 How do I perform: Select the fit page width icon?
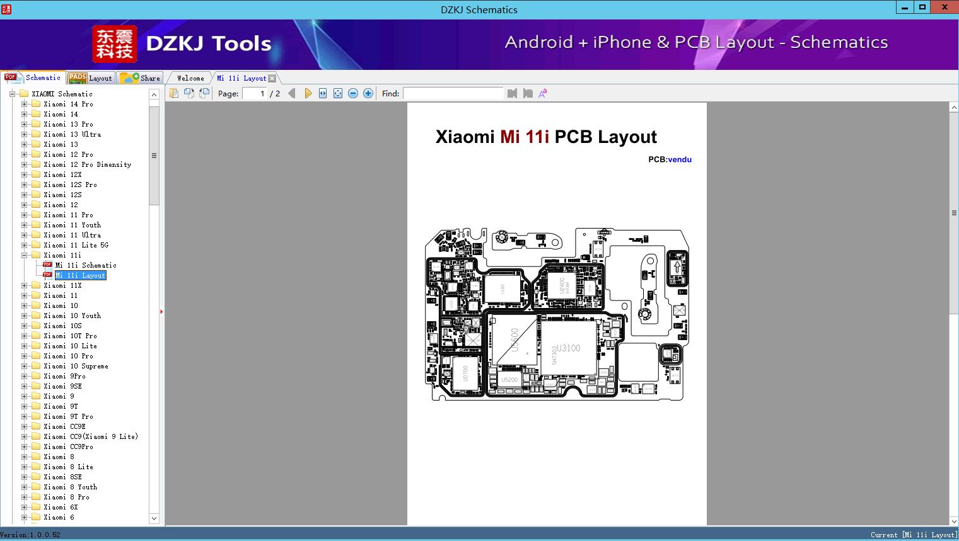(x=323, y=93)
